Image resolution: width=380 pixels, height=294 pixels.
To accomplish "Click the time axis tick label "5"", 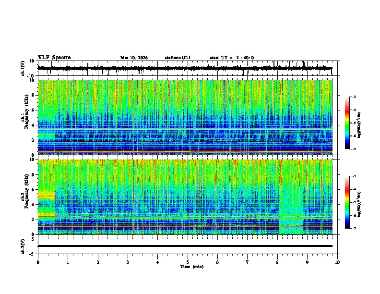I will pyautogui.click(x=188, y=262).
